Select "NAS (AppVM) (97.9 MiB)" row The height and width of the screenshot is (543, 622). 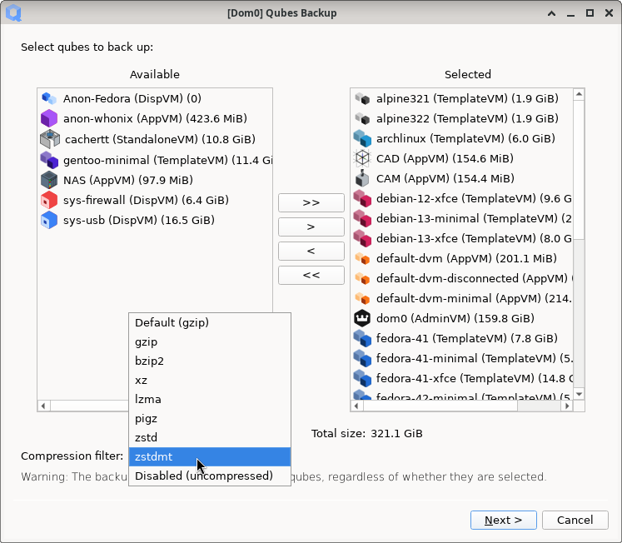(x=155, y=180)
